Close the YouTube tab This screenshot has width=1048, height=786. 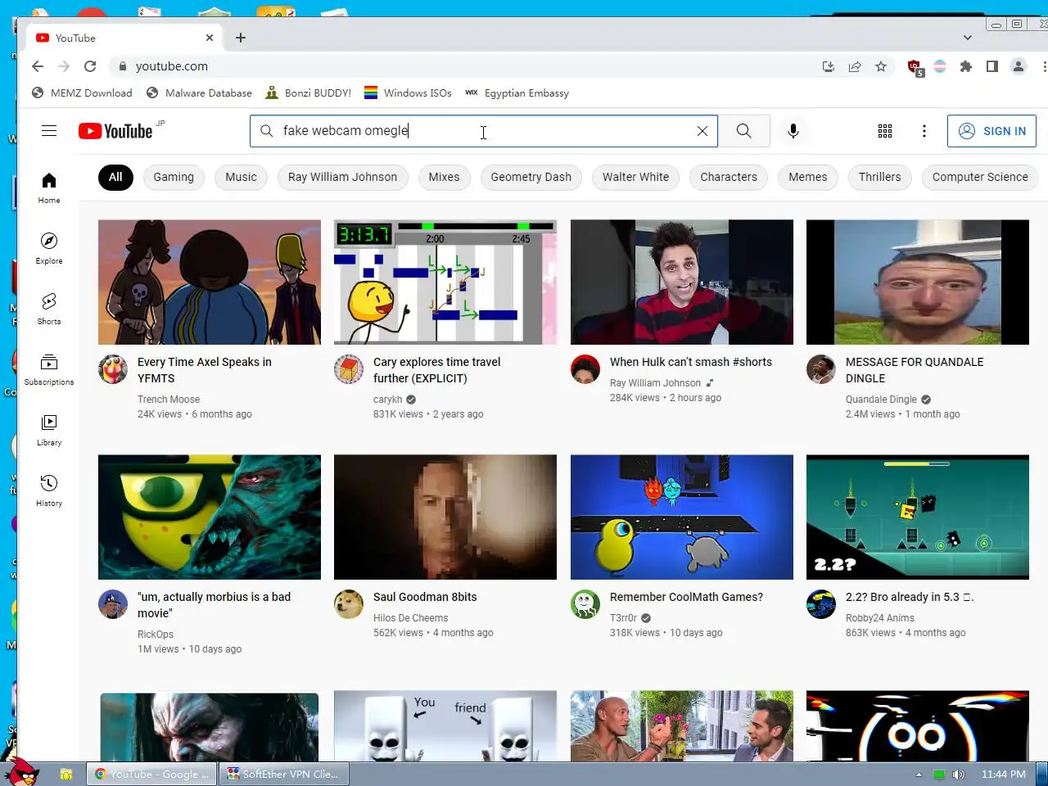tap(210, 38)
